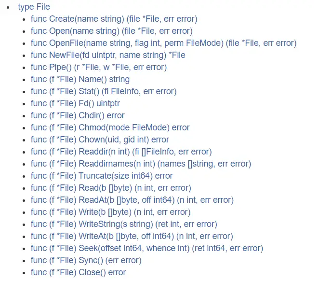Open the func Open(name string) entry

tap(111, 31)
